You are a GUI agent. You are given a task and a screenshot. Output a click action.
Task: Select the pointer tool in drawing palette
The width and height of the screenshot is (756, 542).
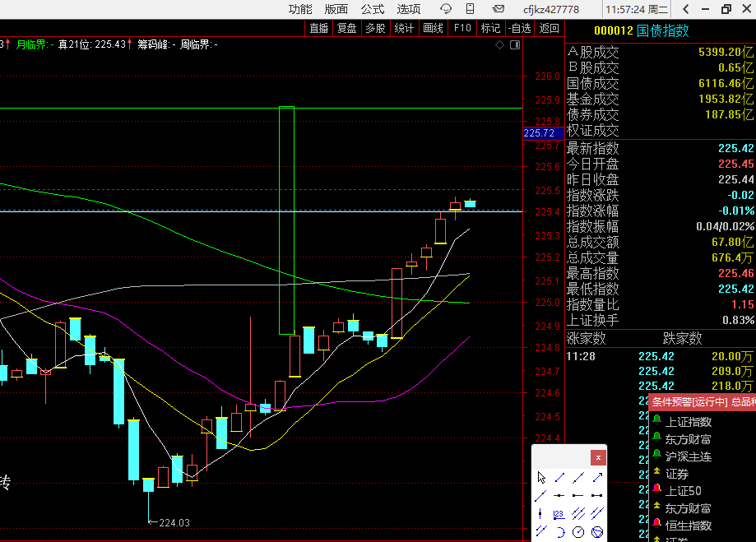click(541, 477)
